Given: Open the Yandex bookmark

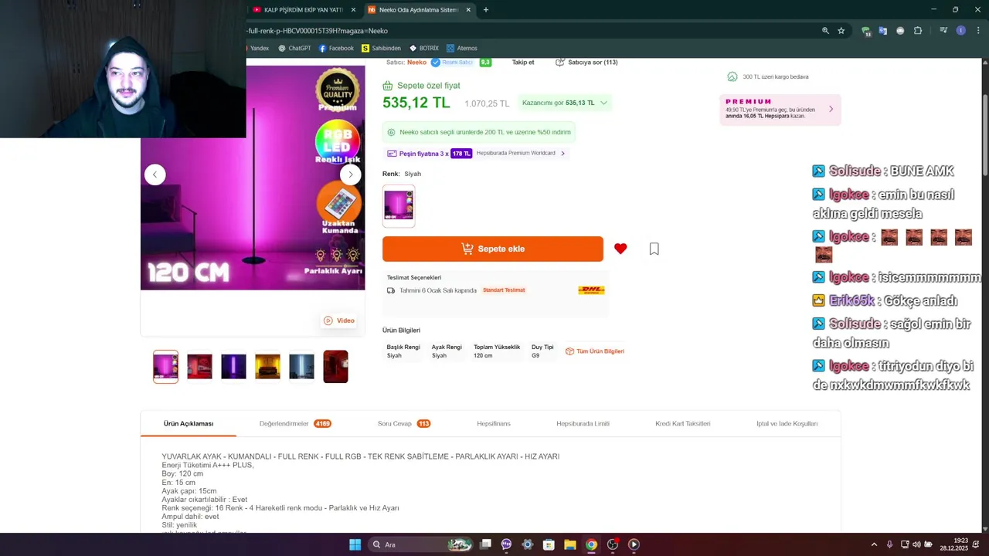Looking at the screenshot, I should (260, 48).
